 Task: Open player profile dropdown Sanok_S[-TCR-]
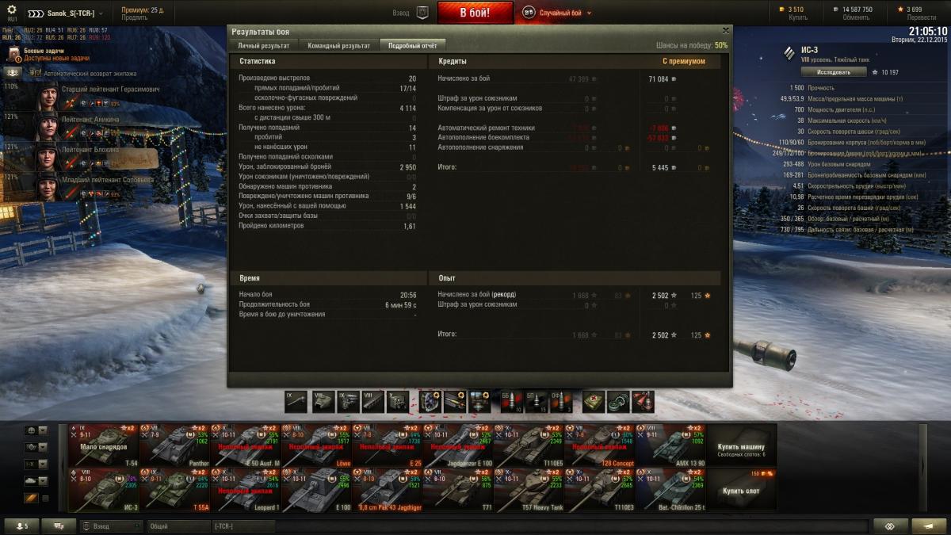point(67,13)
